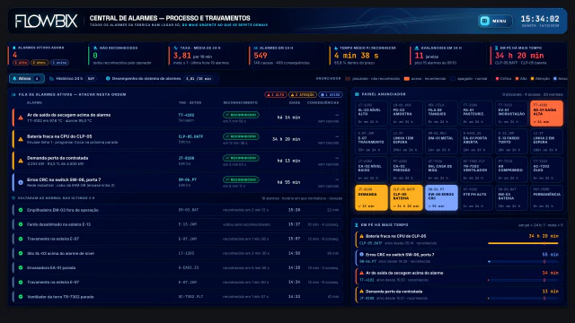Click info icon of 'Erros CRC' queue row
Viewport: 575px width, 323px height.
21,182
